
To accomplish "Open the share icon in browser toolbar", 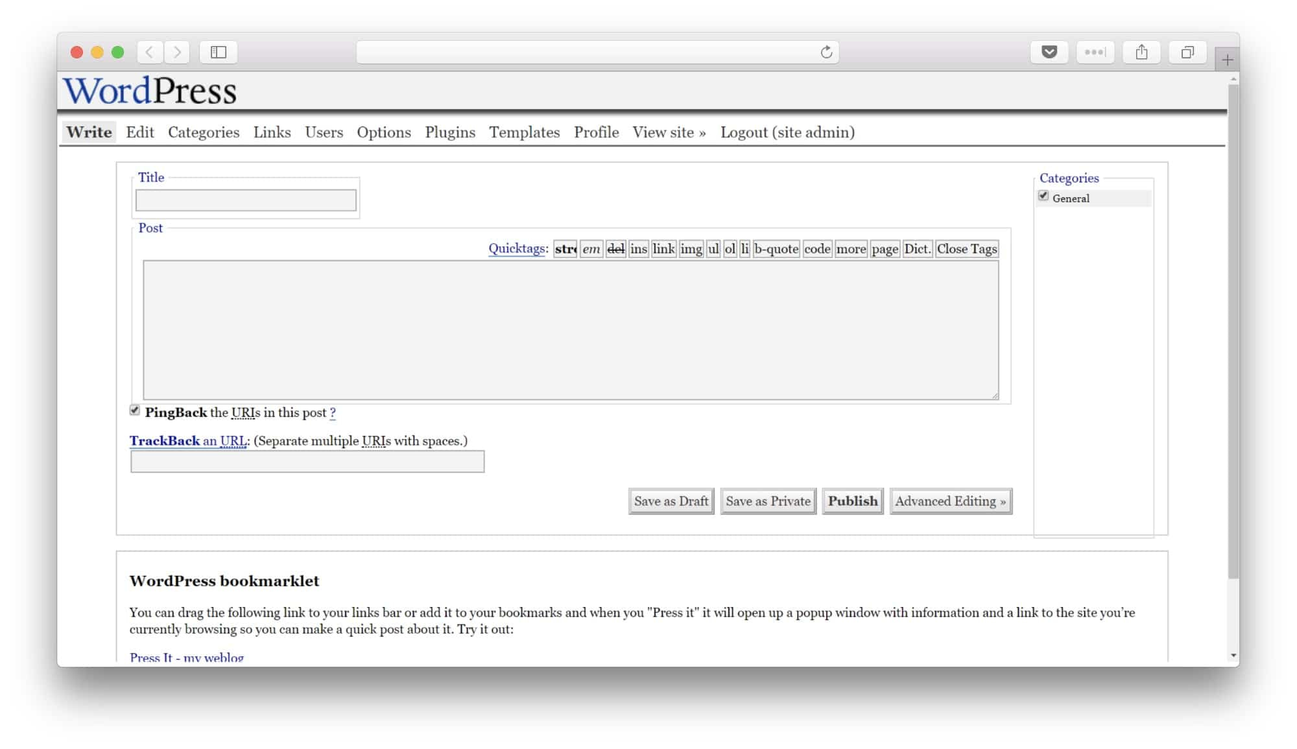I will [1141, 53].
